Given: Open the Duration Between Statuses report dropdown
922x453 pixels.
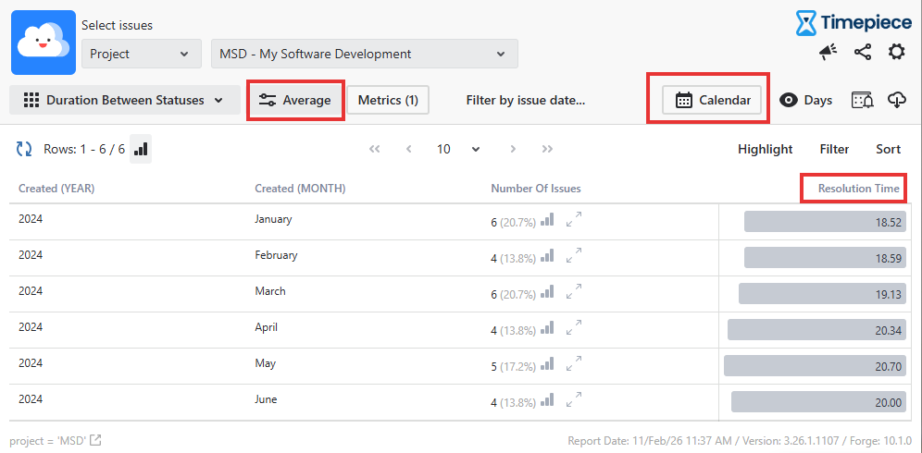Looking at the screenshot, I should click(124, 100).
